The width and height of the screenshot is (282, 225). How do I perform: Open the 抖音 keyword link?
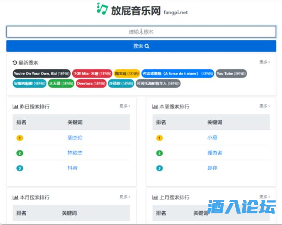(x=72, y=168)
